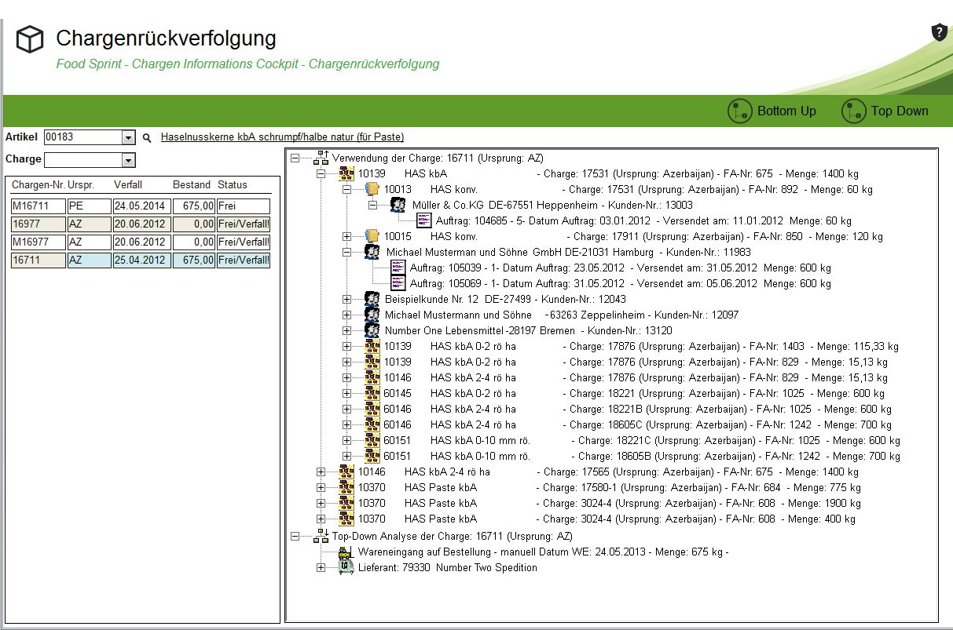Select batch row 16977 in the table

(38, 224)
